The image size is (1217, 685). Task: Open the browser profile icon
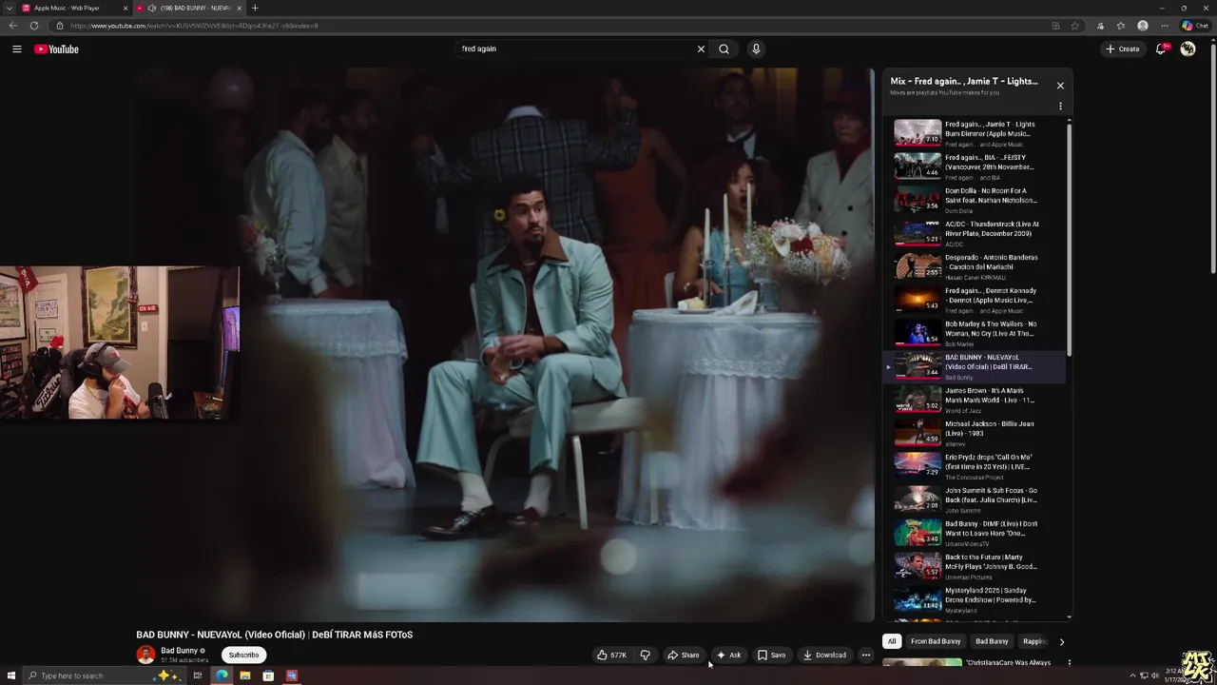(x=1143, y=26)
